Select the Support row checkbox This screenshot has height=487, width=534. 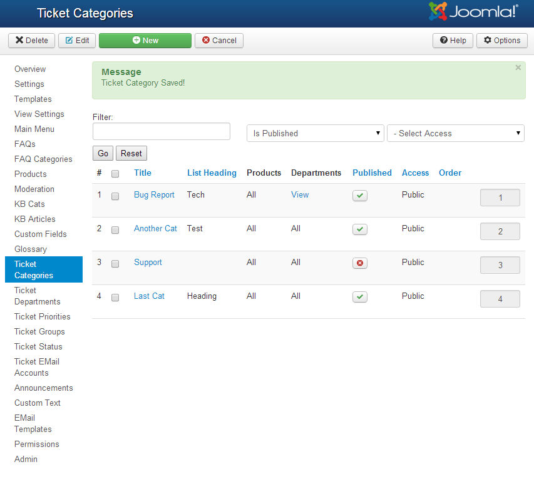click(x=115, y=264)
